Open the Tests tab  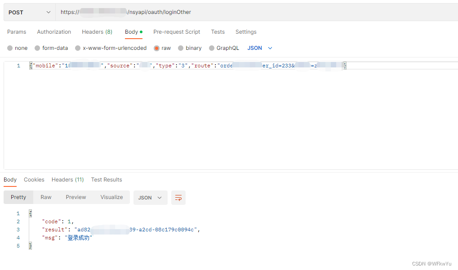point(218,32)
